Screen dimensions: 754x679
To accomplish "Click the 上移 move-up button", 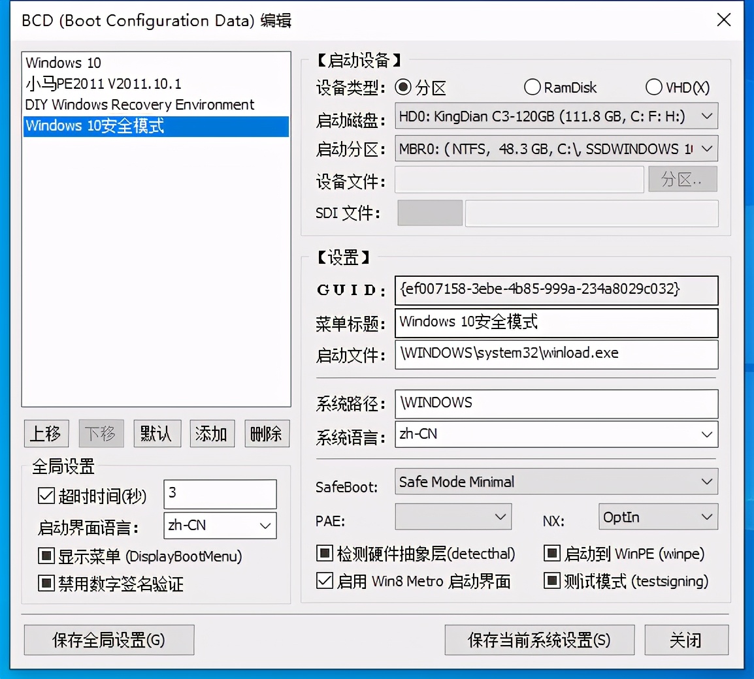I will 46,433.
